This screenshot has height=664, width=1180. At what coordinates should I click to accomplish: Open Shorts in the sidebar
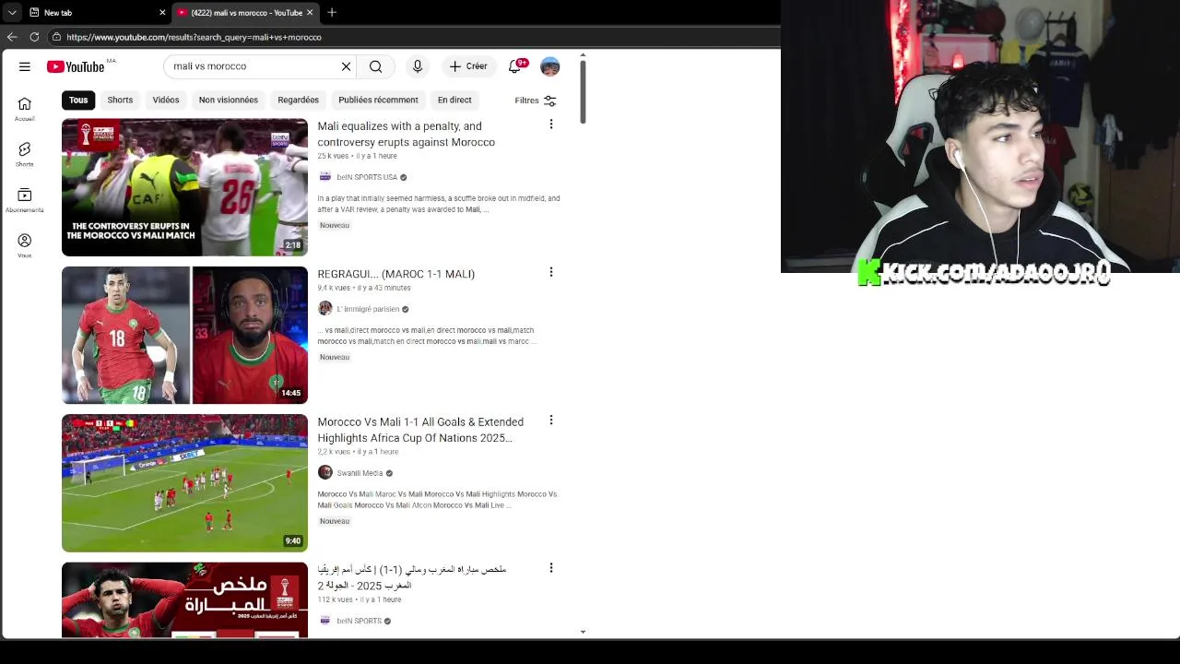[25, 154]
